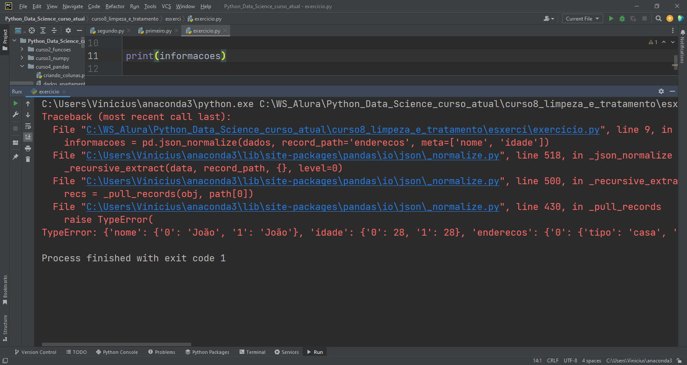Toggle tool window bars at status bar corner
Image resolution: width=687 pixels, height=365 pixels.
click(5, 361)
